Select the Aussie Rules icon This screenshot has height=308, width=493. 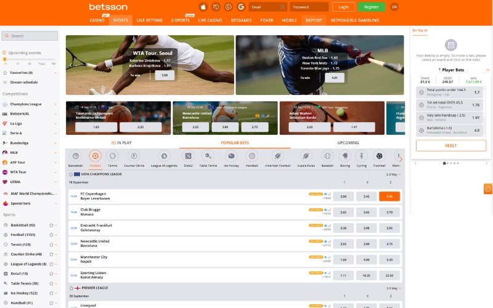pyautogui.click(x=306, y=156)
